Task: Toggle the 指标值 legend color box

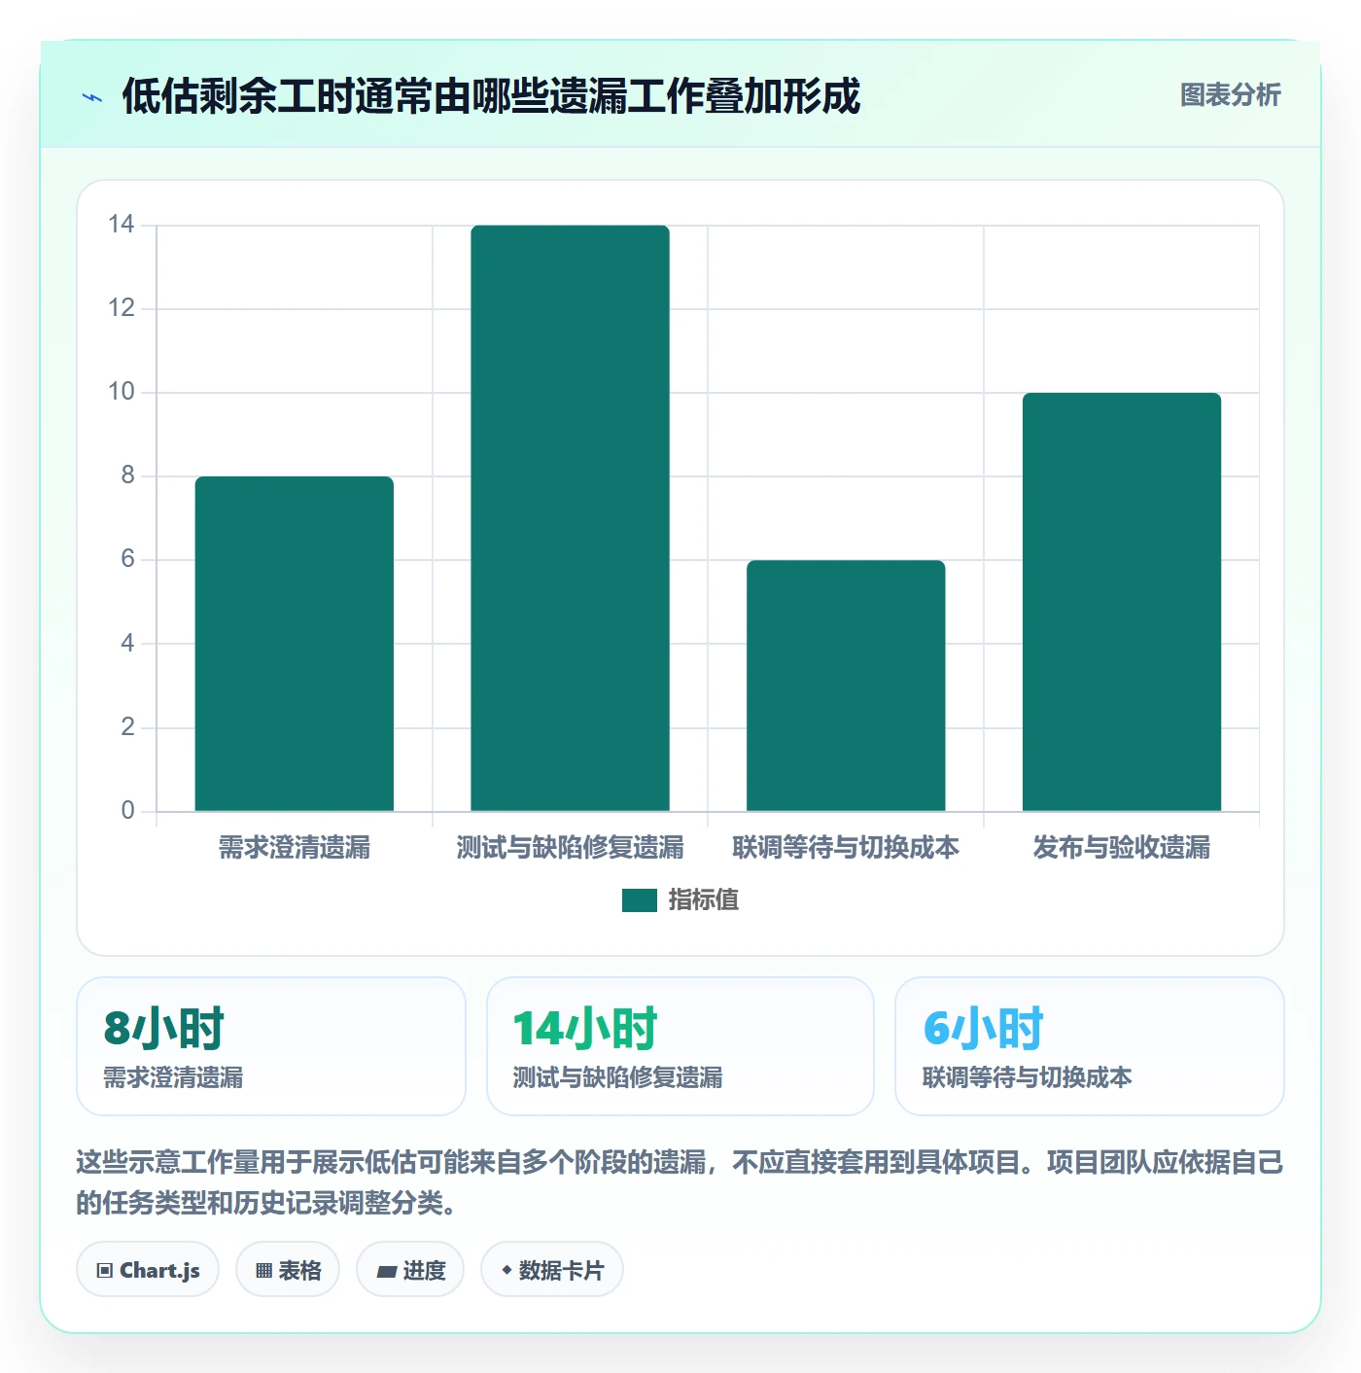Action: [x=639, y=900]
